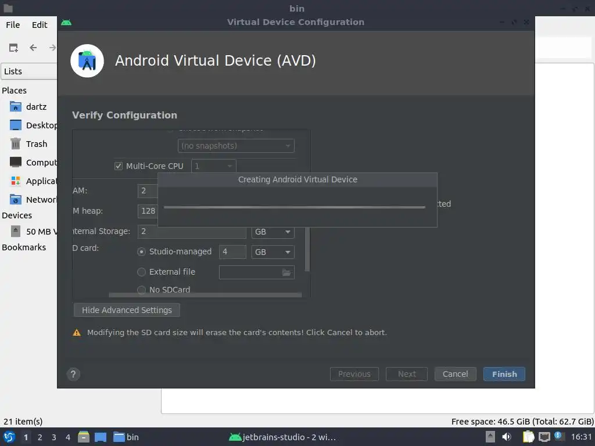Click the Previous button
This screenshot has width=595, height=446.
(x=354, y=375)
